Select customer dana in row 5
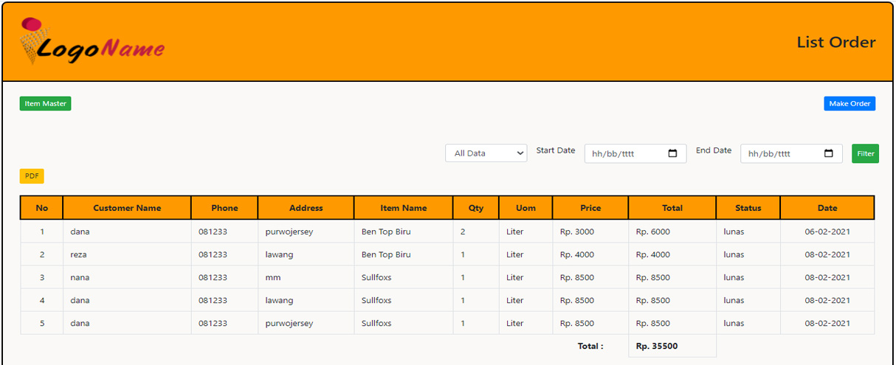 click(x=80, y=323)
